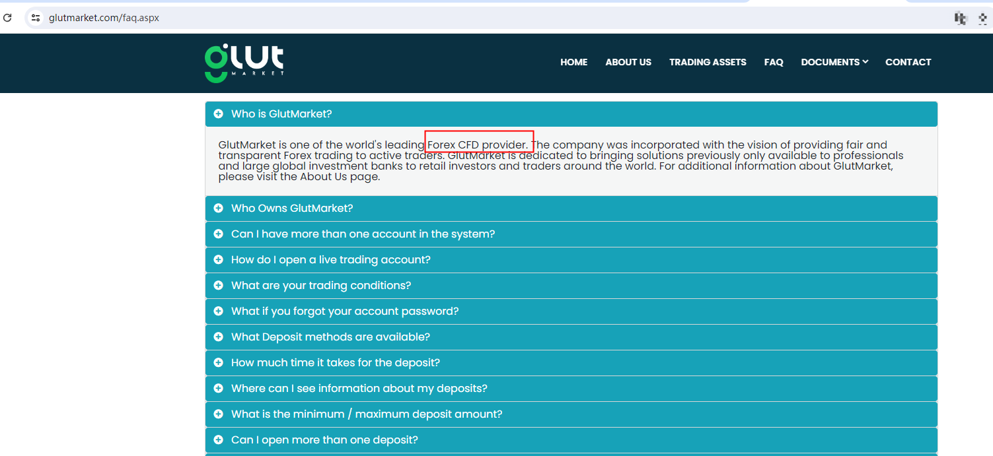Click plus icon beside 'How much time it takes'
The height and width of the screenshot is (456, 993).
[x=219, y=363]
